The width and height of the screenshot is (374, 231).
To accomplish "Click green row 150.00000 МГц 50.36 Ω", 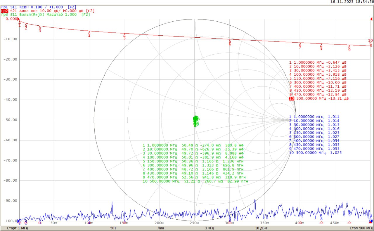I will point(193,161).
